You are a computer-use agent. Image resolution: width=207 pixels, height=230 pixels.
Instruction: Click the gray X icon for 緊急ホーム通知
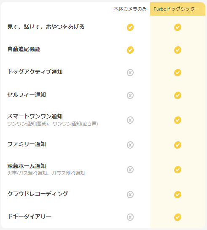(x=130, y=170)
